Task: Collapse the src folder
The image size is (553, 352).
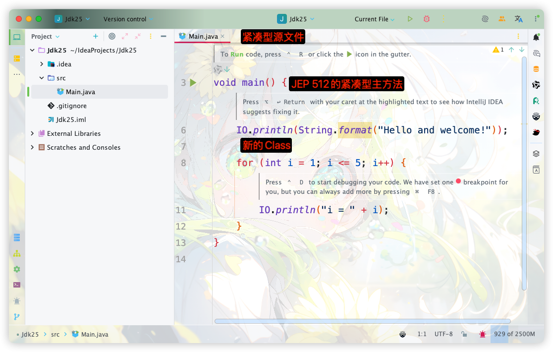Action: [x=42, y=78]
